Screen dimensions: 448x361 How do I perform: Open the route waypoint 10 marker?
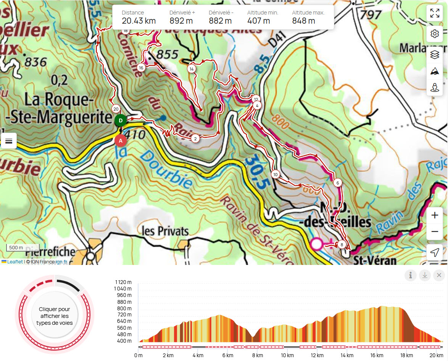pos(275,174)
